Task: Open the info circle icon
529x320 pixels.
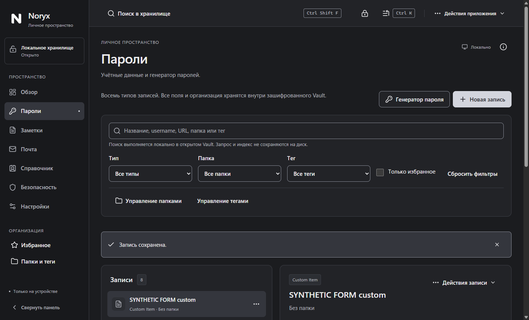Action: tap(503, 47)
